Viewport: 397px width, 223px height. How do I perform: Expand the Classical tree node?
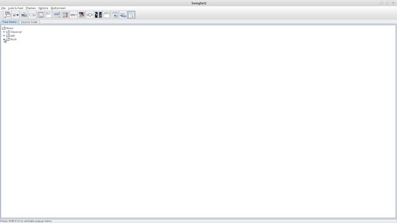tap(4, 32)
